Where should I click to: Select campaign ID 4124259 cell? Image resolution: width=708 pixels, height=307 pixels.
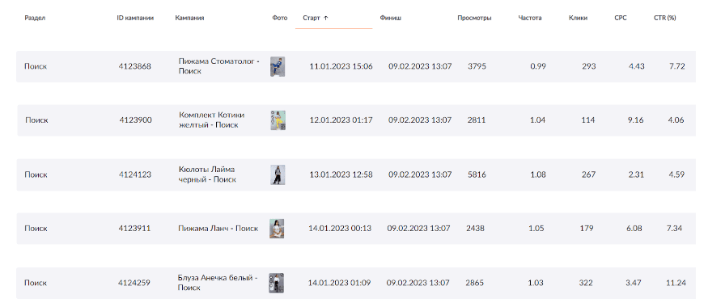point(134,283)
